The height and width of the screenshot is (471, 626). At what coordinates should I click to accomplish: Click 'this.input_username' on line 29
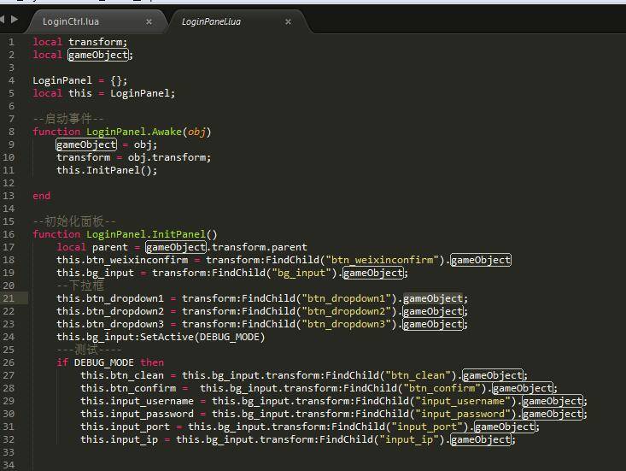click(x=137, y=401)
